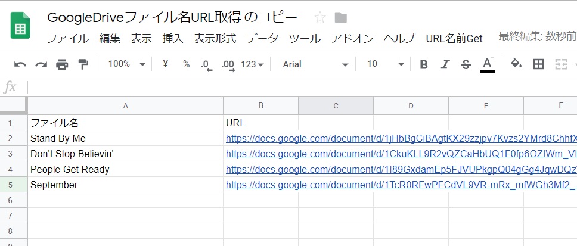Star the GoogleDrive document
This screenshot has height=246, width=577.
(320, 17)
